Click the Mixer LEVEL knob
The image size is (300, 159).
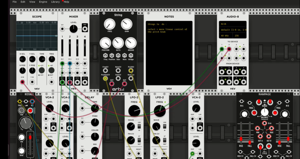(x=73, y=29)
